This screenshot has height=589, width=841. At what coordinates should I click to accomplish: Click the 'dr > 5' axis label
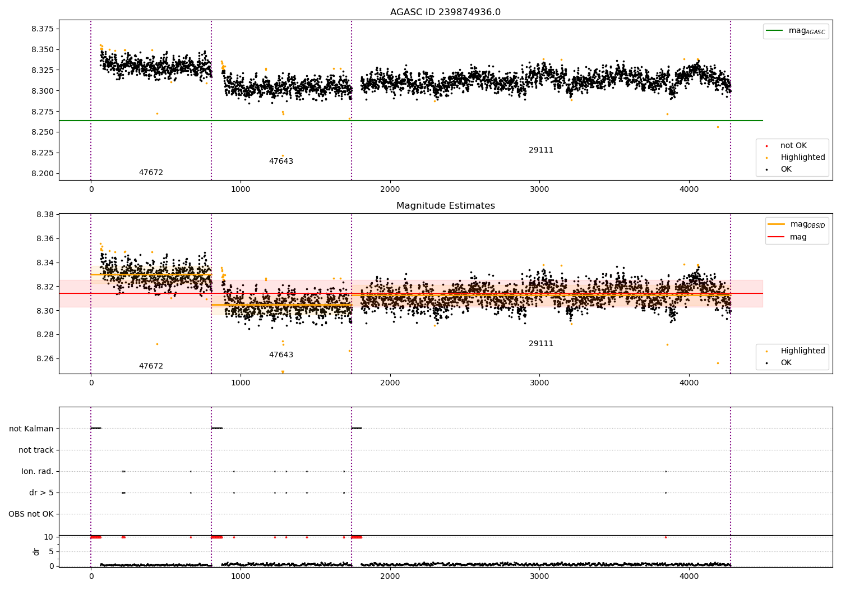[41, 493]
